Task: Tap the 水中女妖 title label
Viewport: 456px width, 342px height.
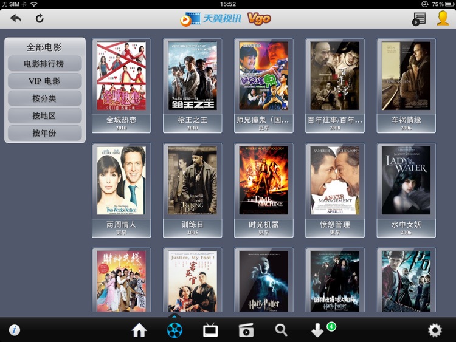Action: pyautogui.click(x=406, y=224)
